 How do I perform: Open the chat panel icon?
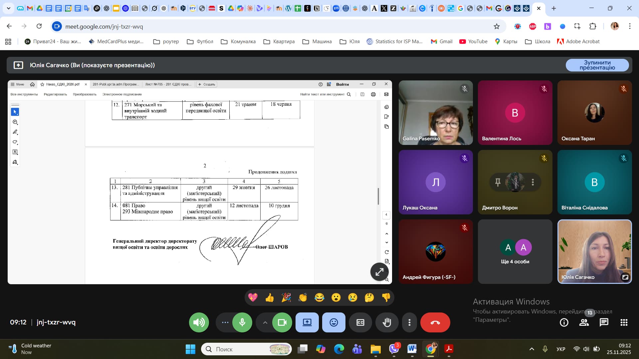[x=604, y=322]
